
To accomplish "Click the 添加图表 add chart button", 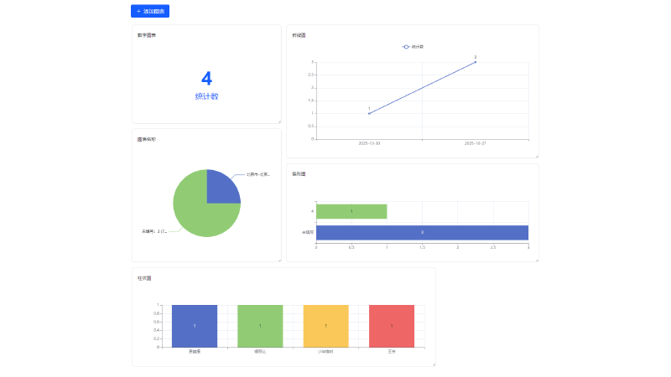I will coord(150,11).
